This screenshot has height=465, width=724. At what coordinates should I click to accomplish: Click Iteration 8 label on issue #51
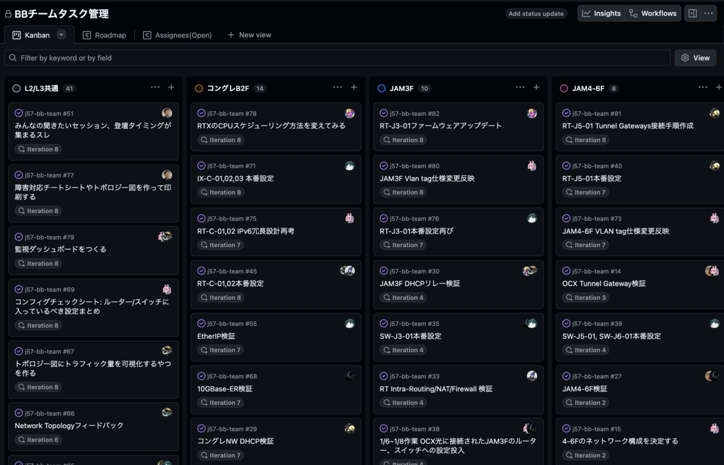(x=39, y=149)
